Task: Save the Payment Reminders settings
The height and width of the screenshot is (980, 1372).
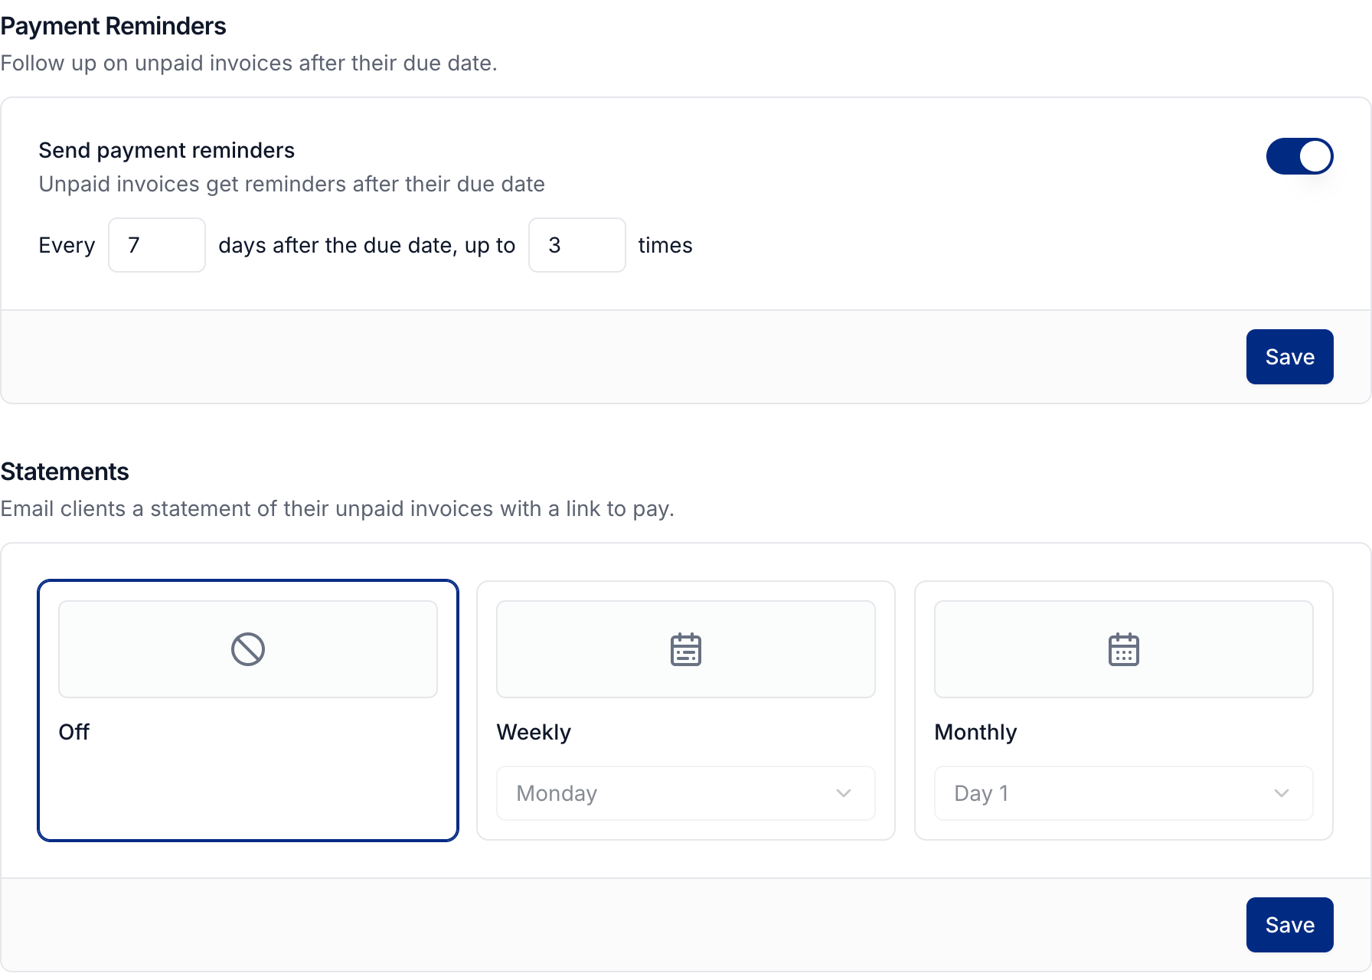Action: tap(1289, 357)
